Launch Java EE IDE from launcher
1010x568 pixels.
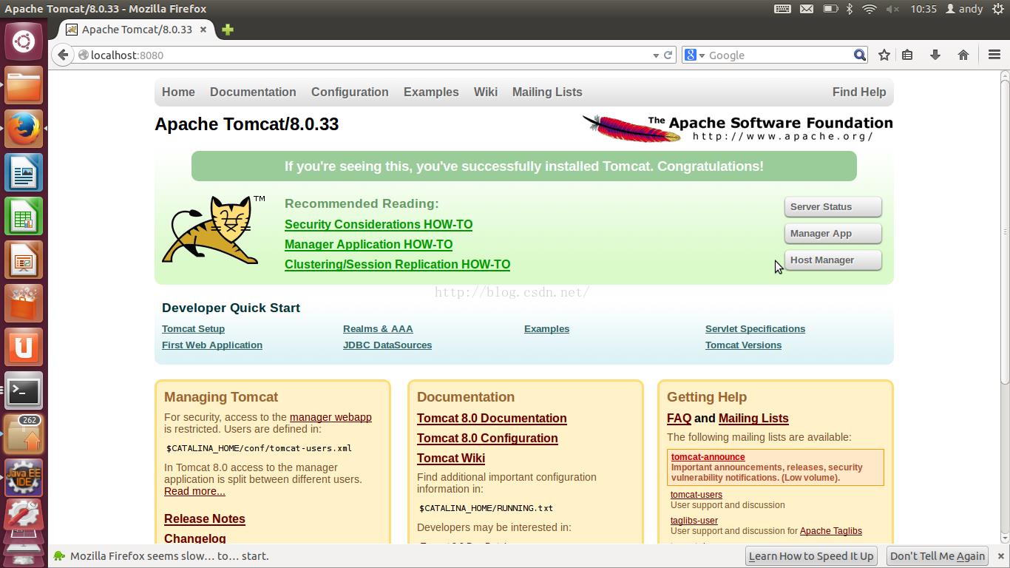24,478
